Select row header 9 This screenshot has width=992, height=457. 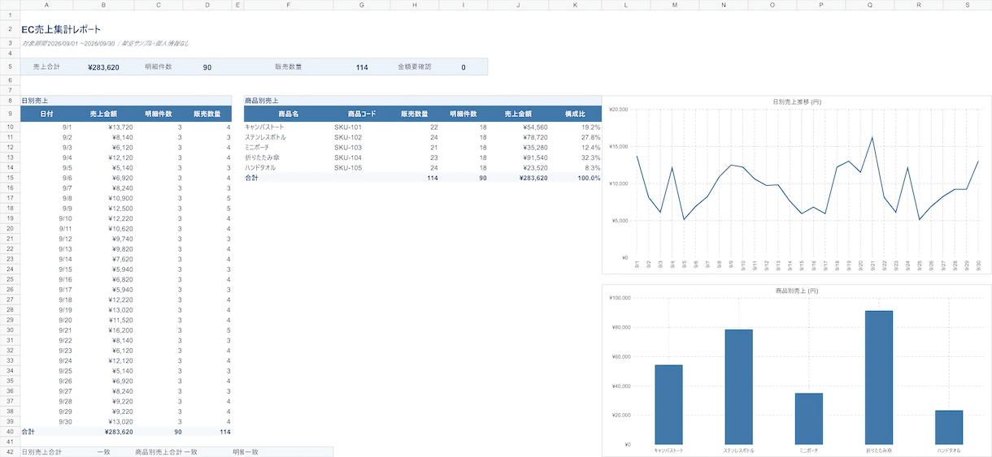coord(10,114)
